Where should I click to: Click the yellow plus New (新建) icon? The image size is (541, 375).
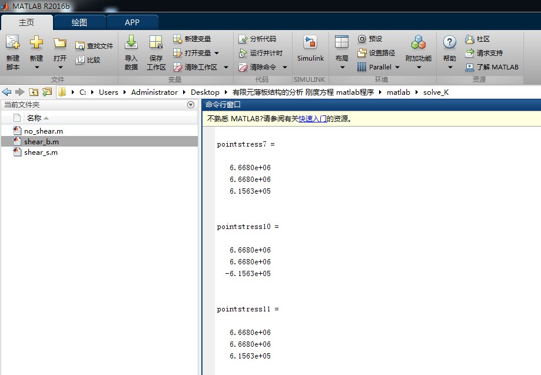36,42
